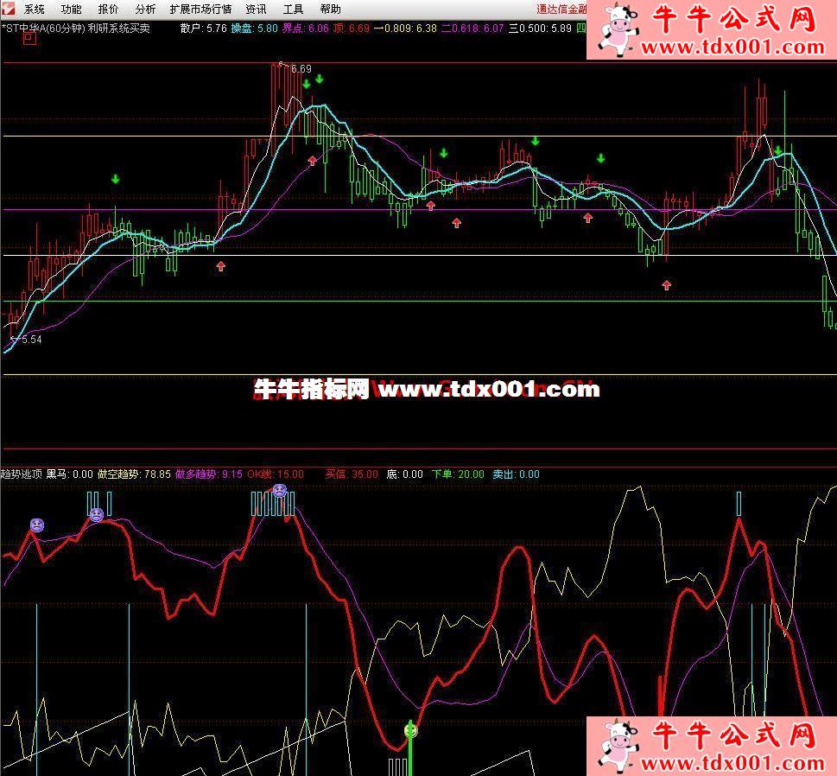
Task: Click the leftmost purple sad face marker
Action: (x=36, y=525)
